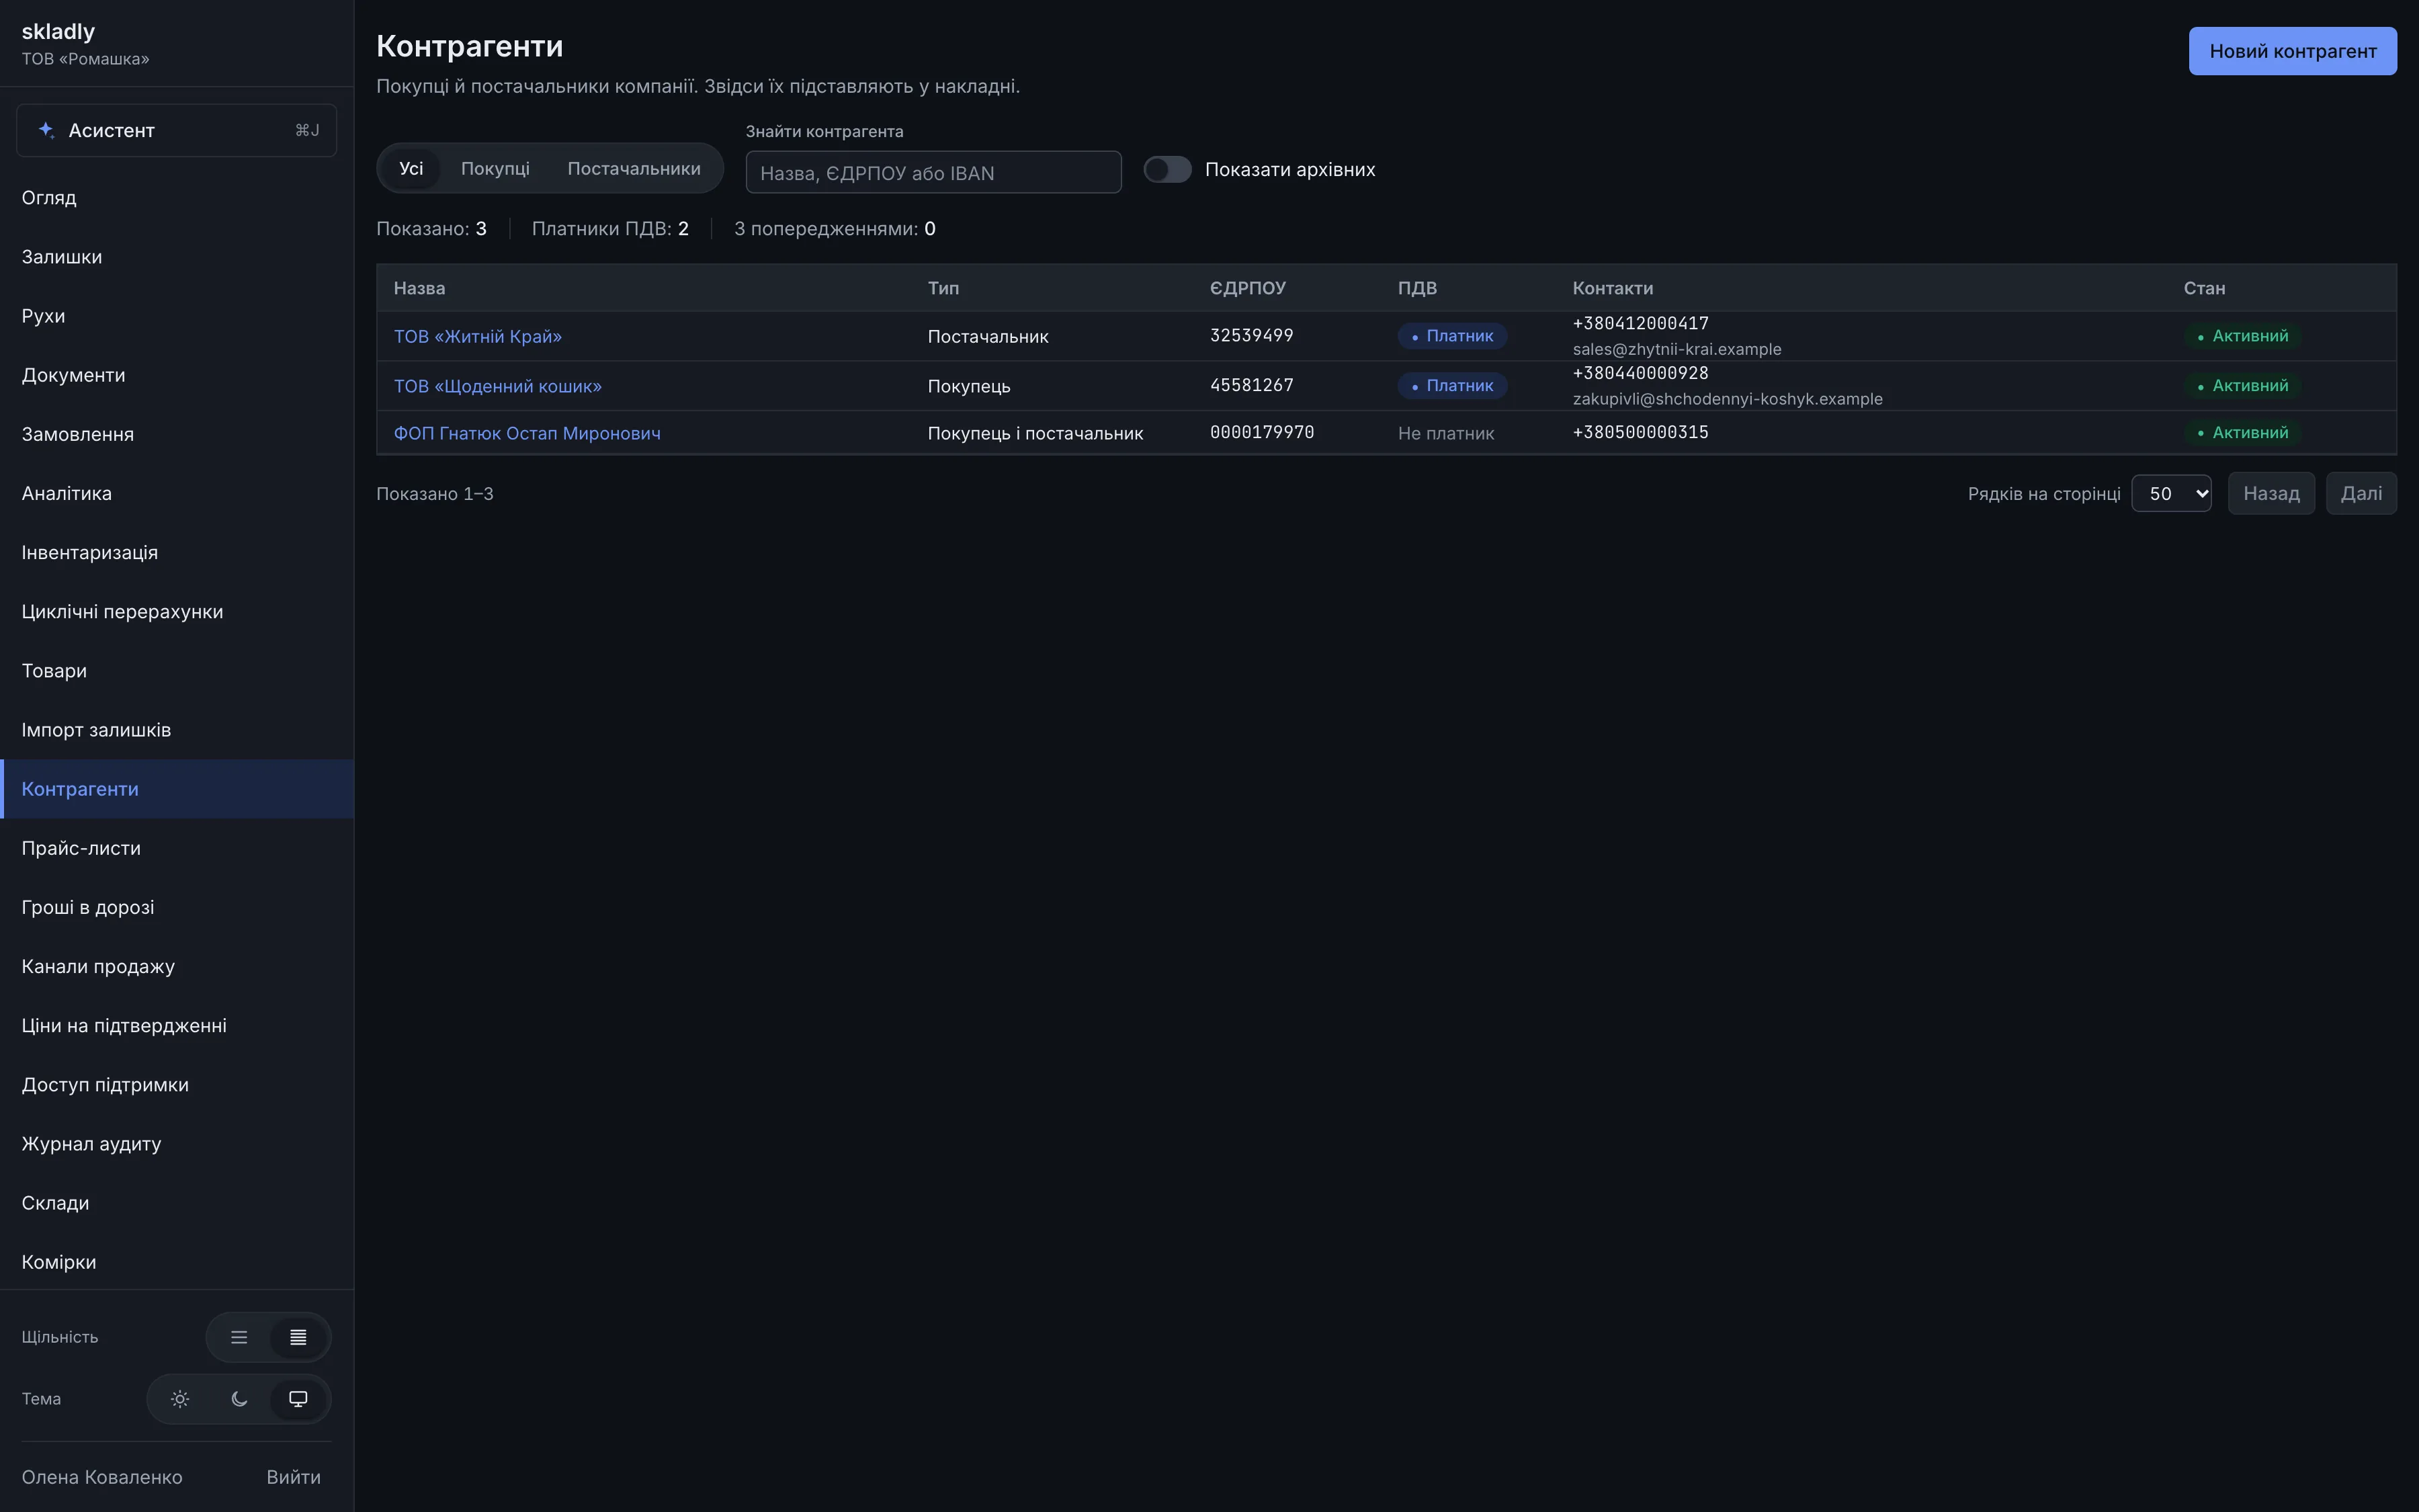
Task: Click Новий контрагент button
Action: click(x=2292, y=51)
